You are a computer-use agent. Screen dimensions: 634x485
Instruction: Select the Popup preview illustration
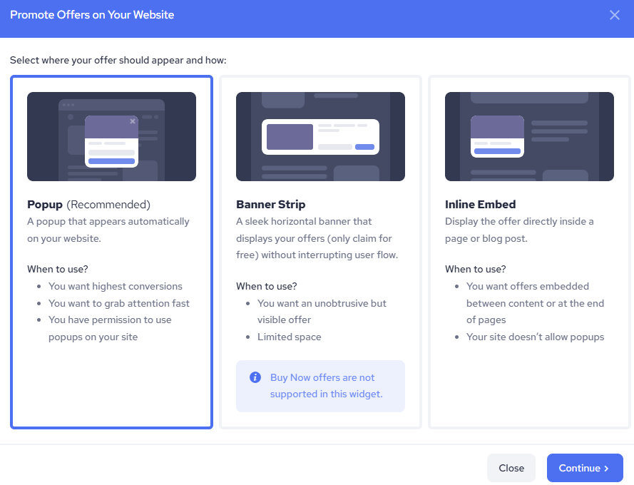111,136
